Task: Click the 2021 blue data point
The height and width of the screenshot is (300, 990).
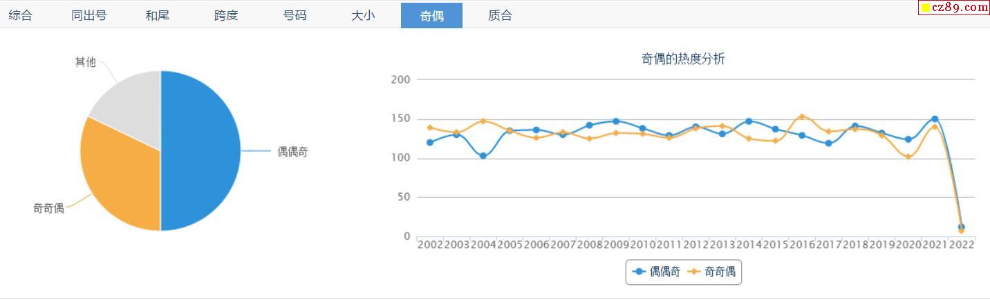Action: pyautogui.click(x=935, y=119)
